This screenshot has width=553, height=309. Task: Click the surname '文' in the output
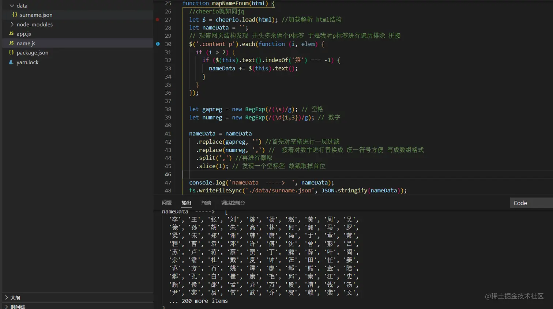(x=349, y=293)
